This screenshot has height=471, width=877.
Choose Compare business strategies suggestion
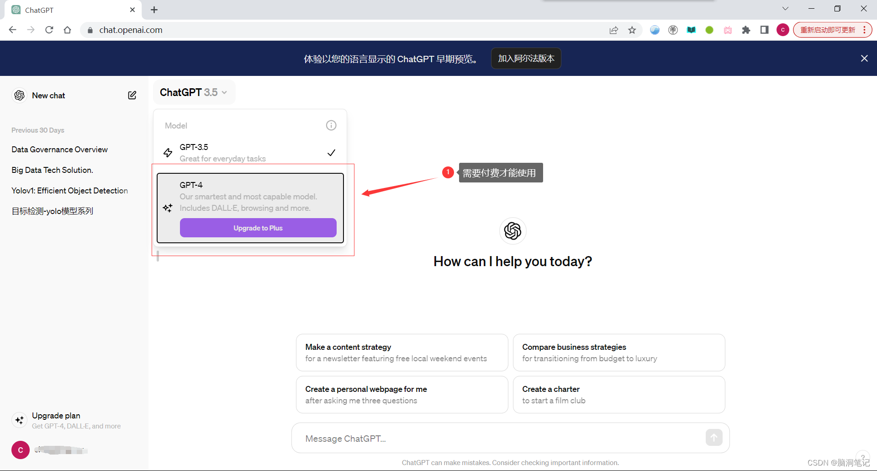(619, 353)
